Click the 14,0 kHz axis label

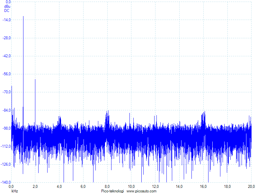(179, 187)
